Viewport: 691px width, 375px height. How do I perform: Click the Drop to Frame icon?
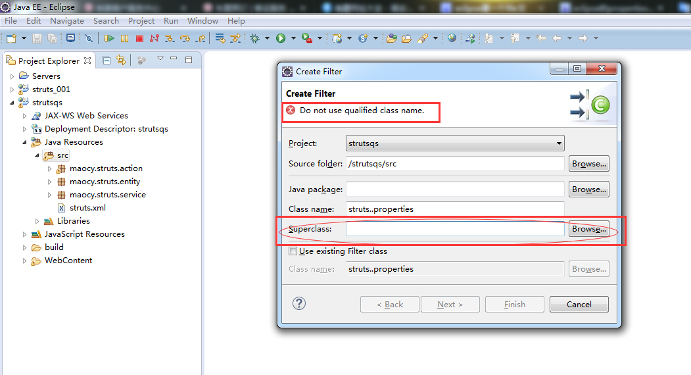[x=220, y=38]
